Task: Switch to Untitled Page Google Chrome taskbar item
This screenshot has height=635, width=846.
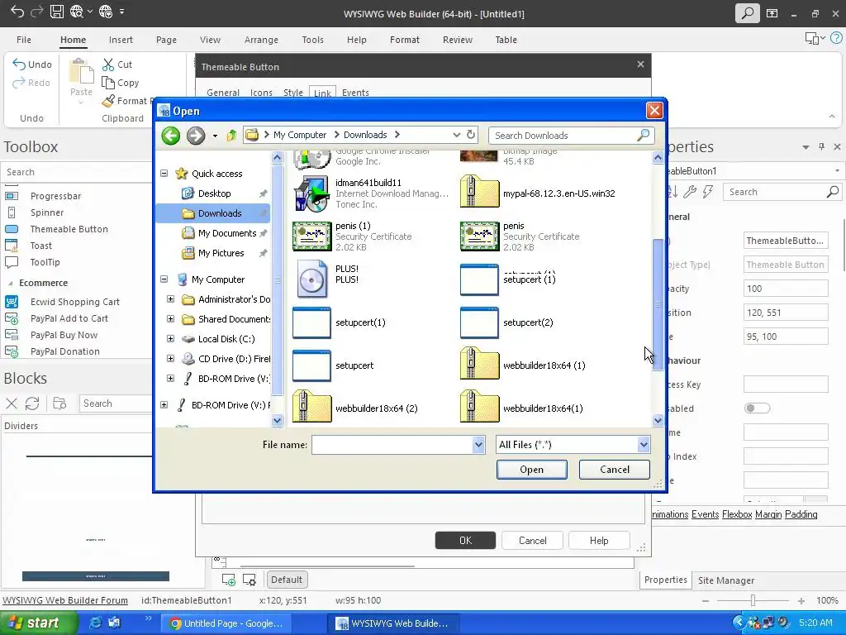Action: (x=226, y=623)
